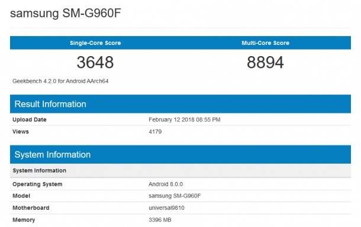
Task: Select the Operating System label
Action: 37,184
